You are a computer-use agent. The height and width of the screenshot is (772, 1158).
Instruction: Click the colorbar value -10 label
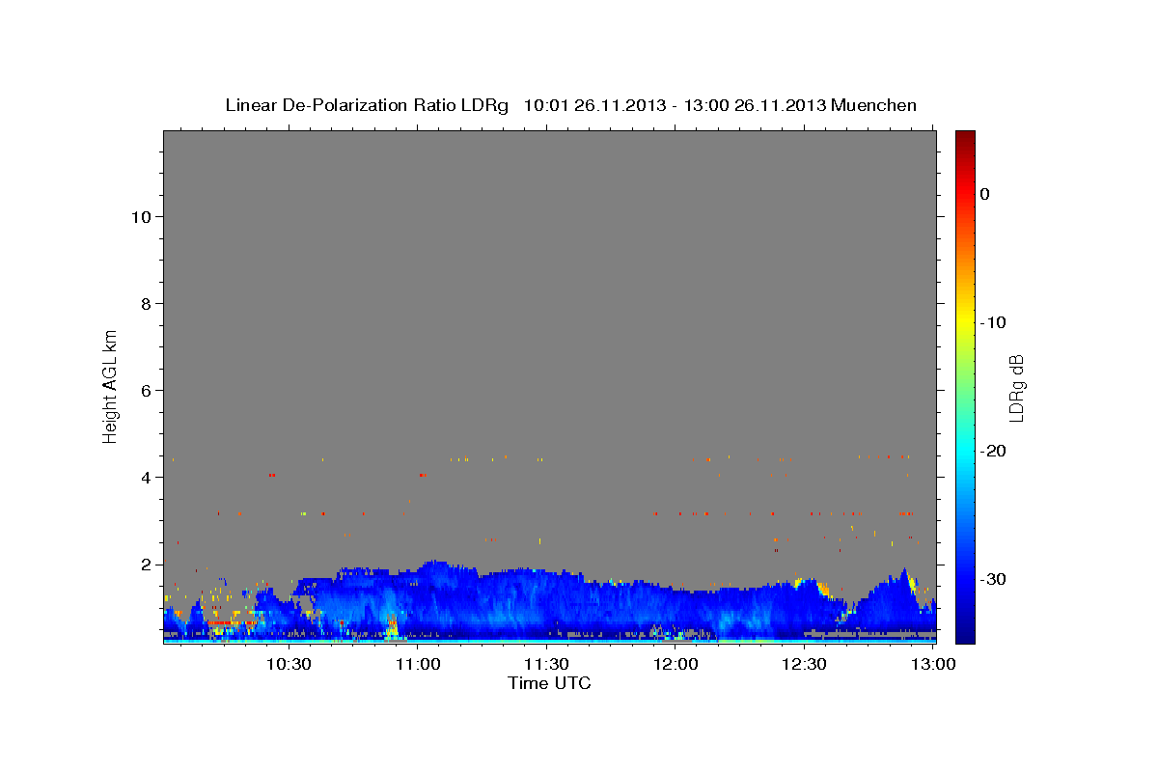click(992, 322)
